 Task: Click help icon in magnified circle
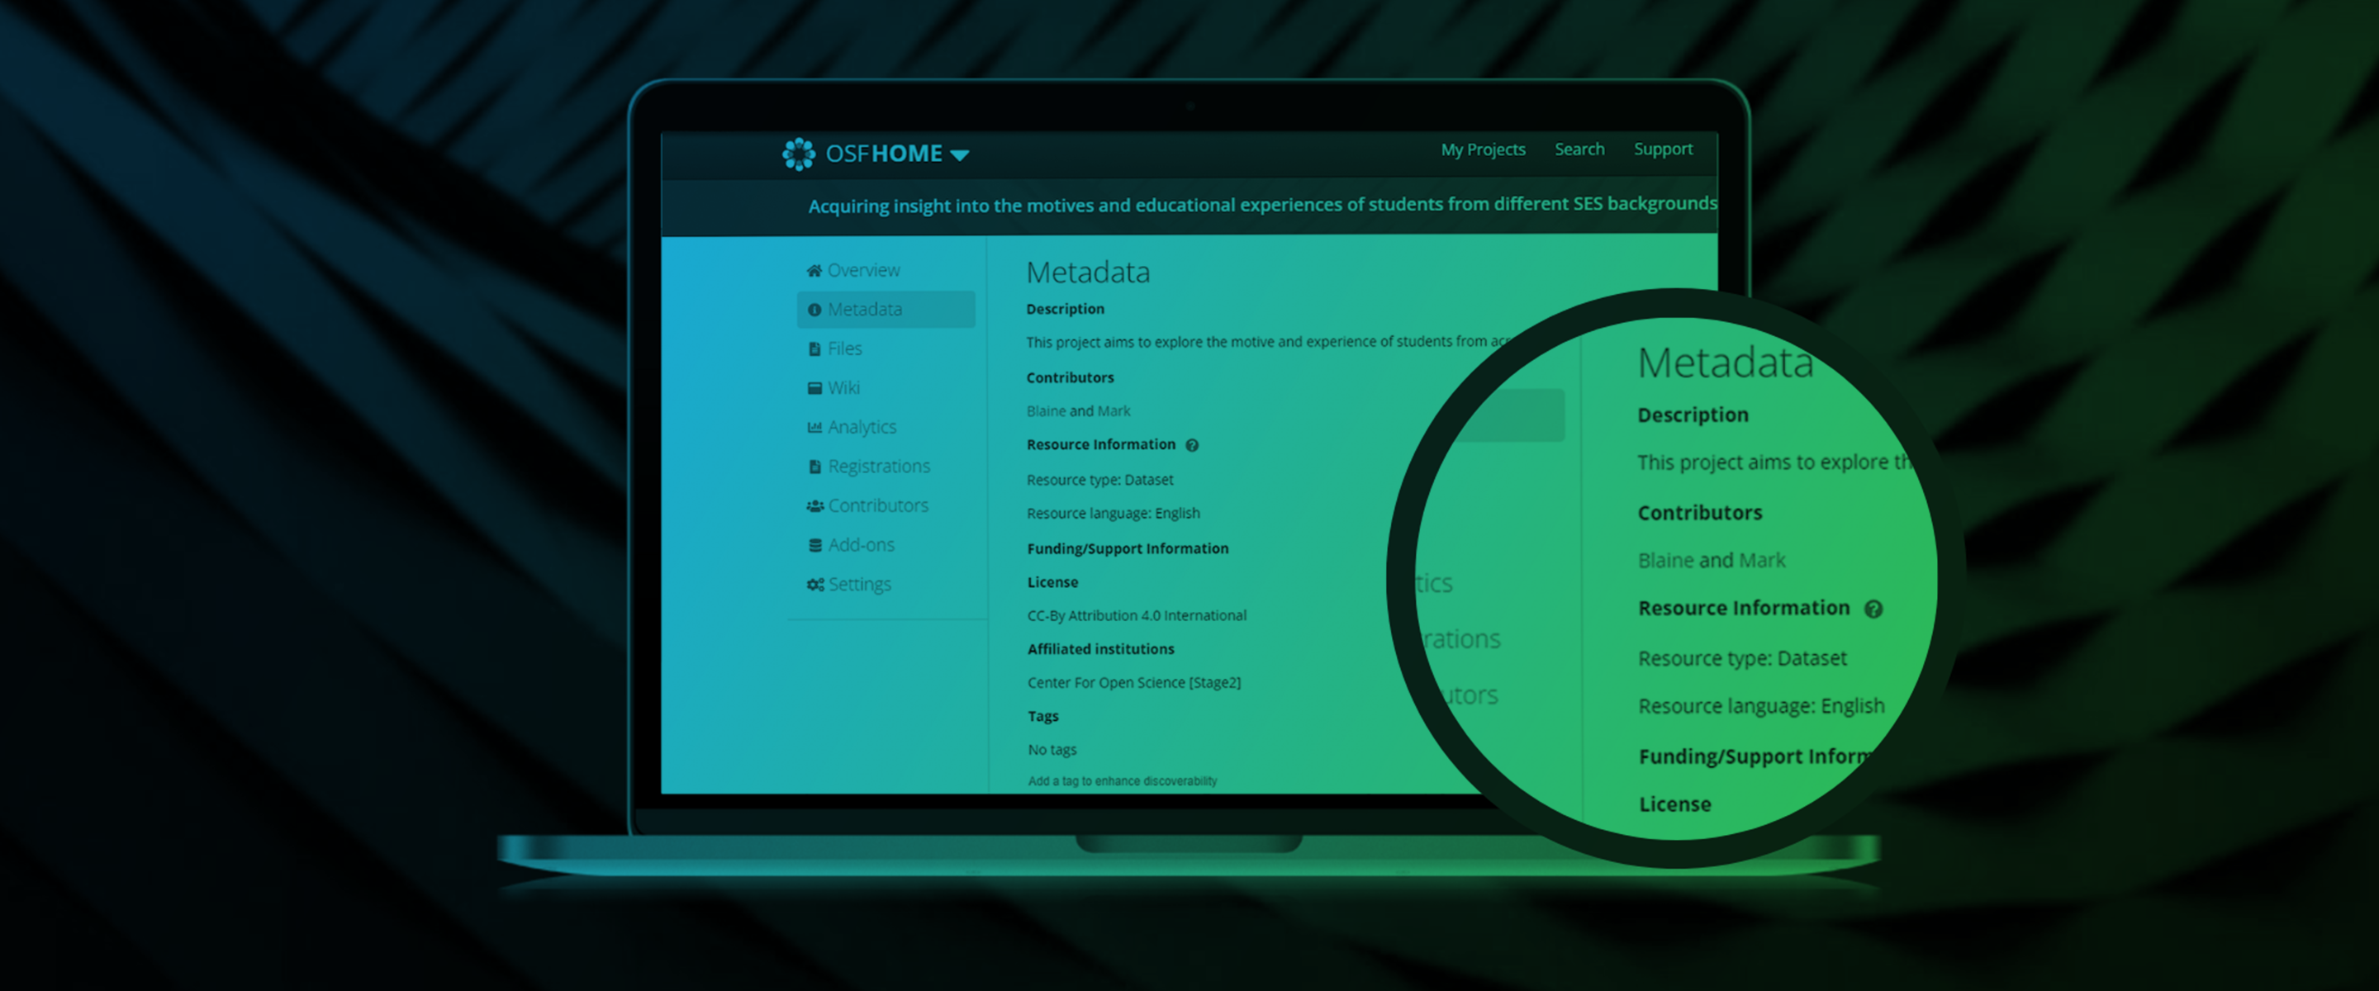pos(1873,609)
